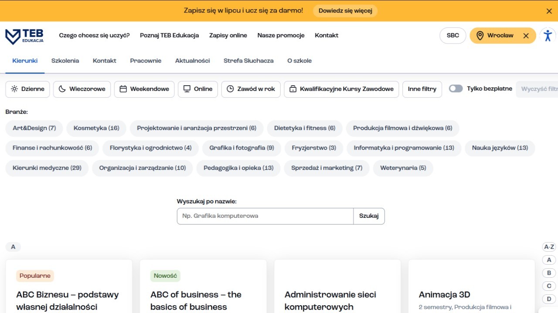Screen dimensions: 558x313
Task: Click the Dowiedz się więcej button
Action: [345, 11]
